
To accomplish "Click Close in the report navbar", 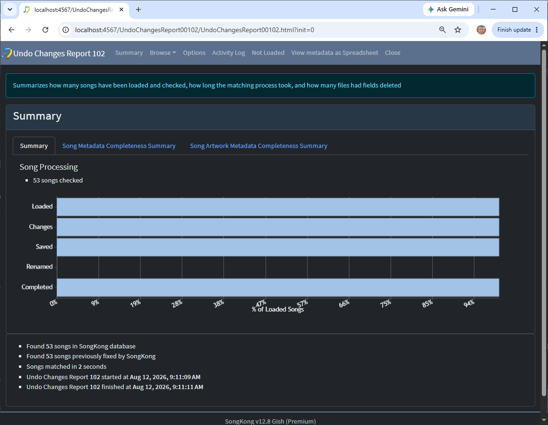I will tap(393, 53).
